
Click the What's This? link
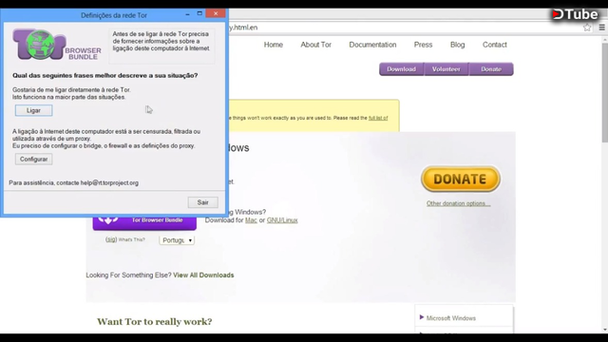(131, 239)
